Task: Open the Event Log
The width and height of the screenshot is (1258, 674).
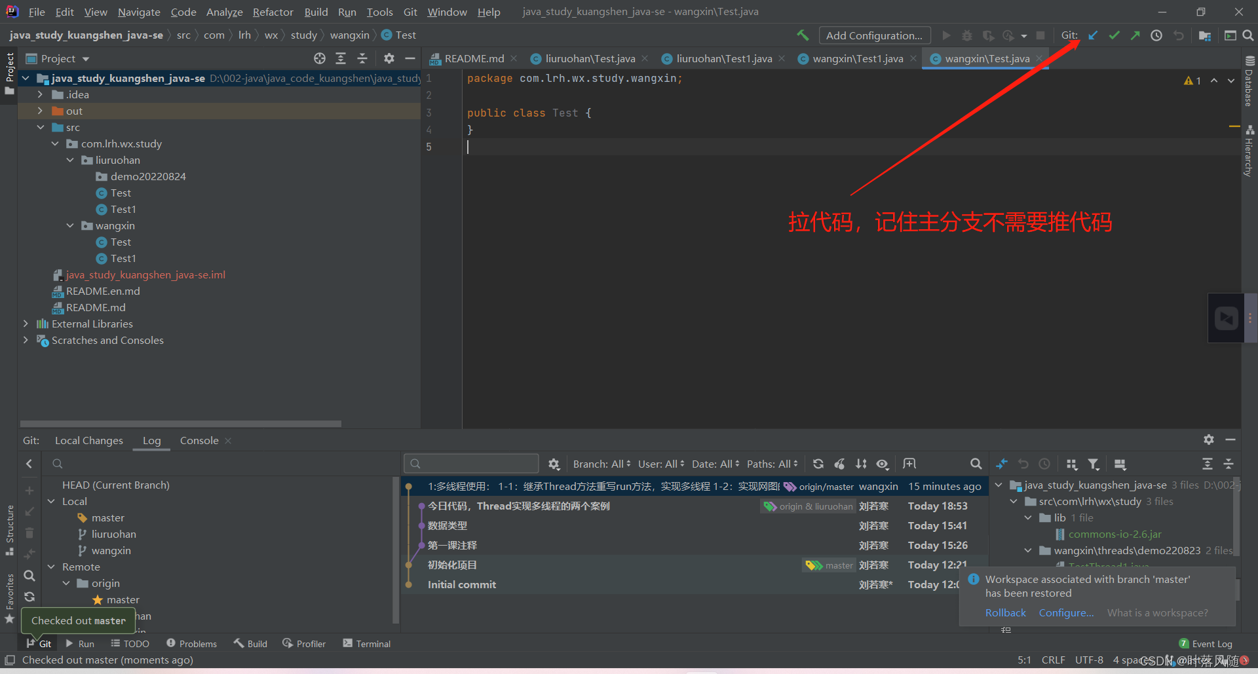Action: [x=1206, y=644]
